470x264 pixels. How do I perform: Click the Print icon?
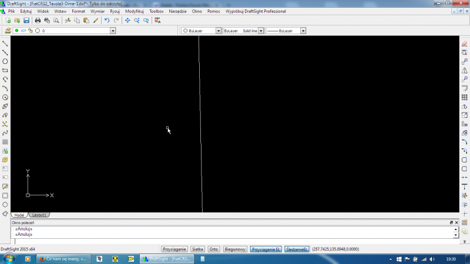38,21
